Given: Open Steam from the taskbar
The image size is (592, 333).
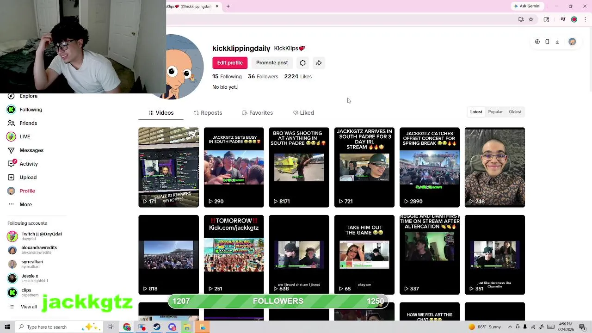Looking at the screenshot, I should coord(157,327).
